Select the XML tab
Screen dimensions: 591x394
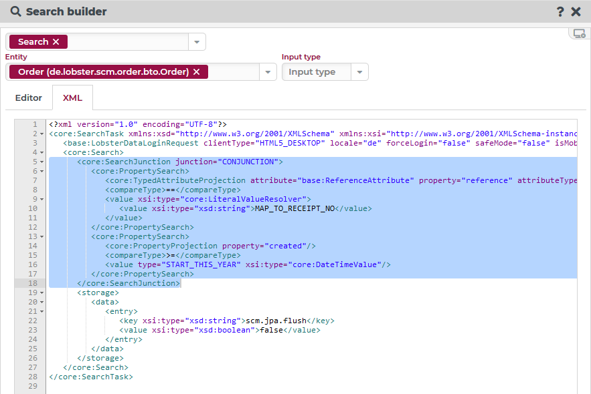pos(72,97)
